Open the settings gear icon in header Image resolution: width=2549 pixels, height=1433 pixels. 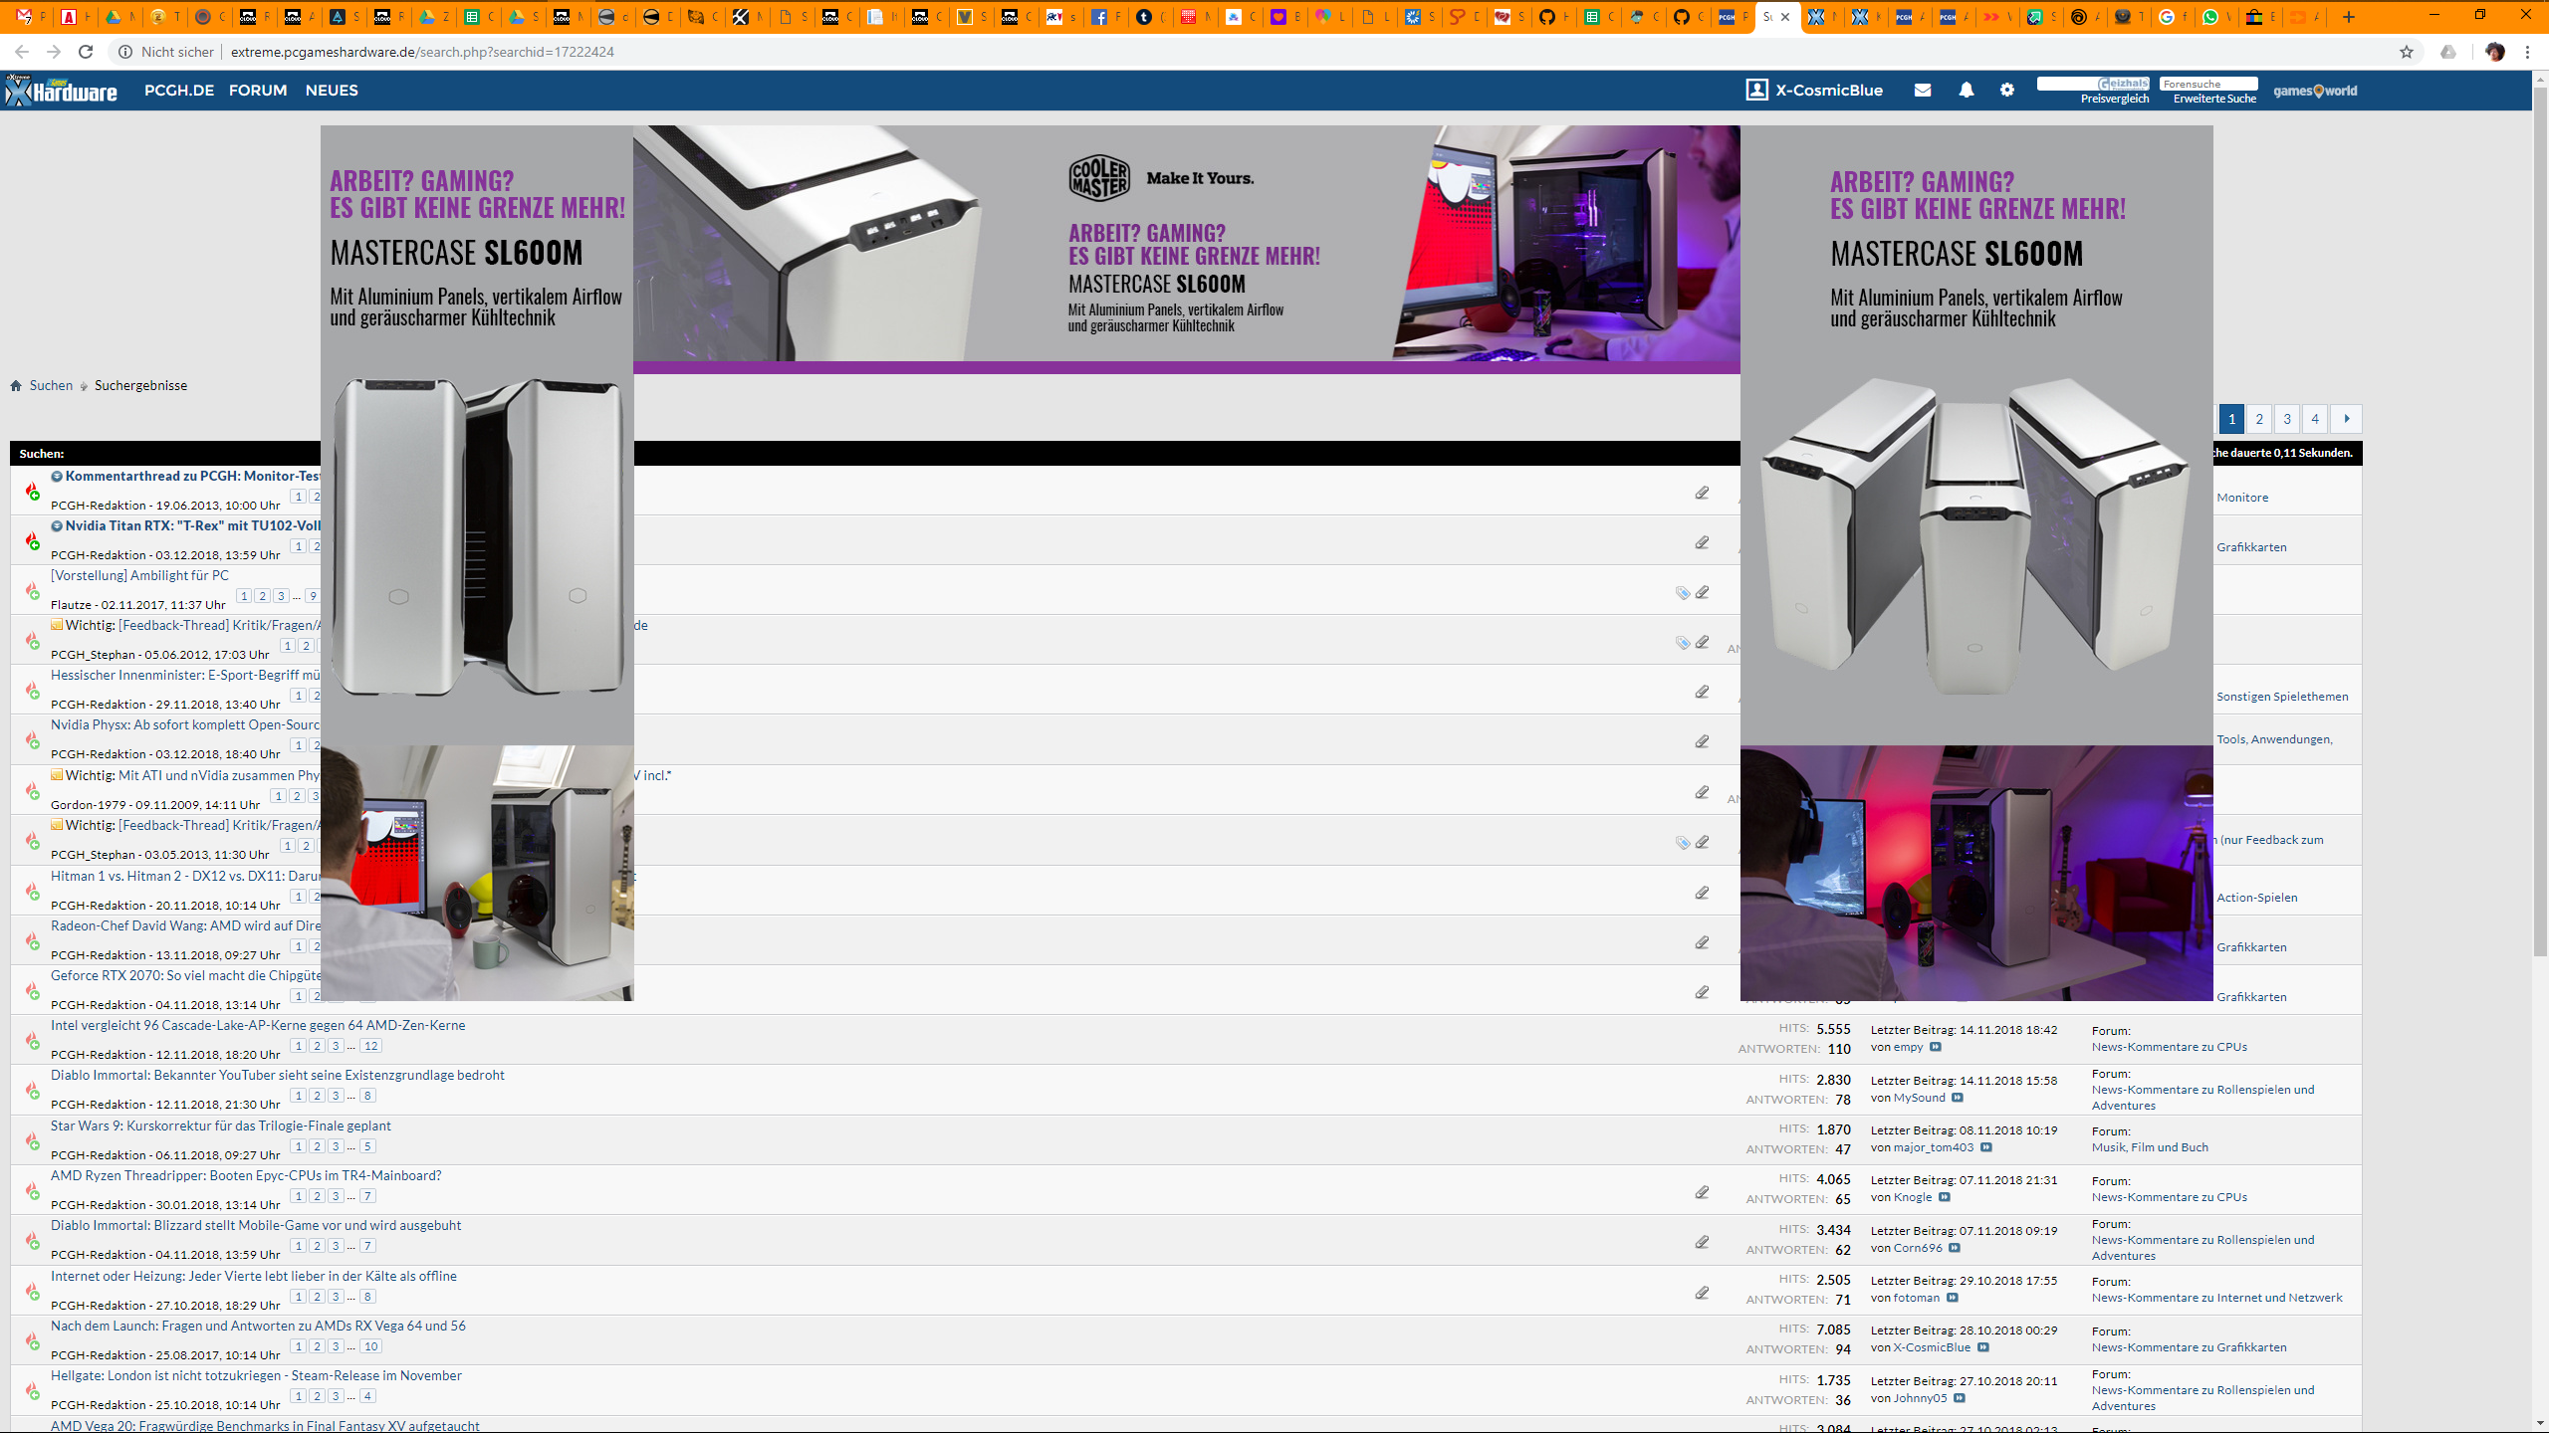point(2006,90)
